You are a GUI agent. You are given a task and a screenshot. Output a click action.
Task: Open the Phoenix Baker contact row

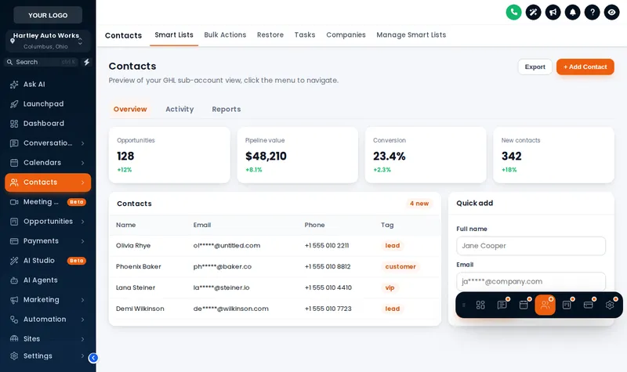click(275, 266)
